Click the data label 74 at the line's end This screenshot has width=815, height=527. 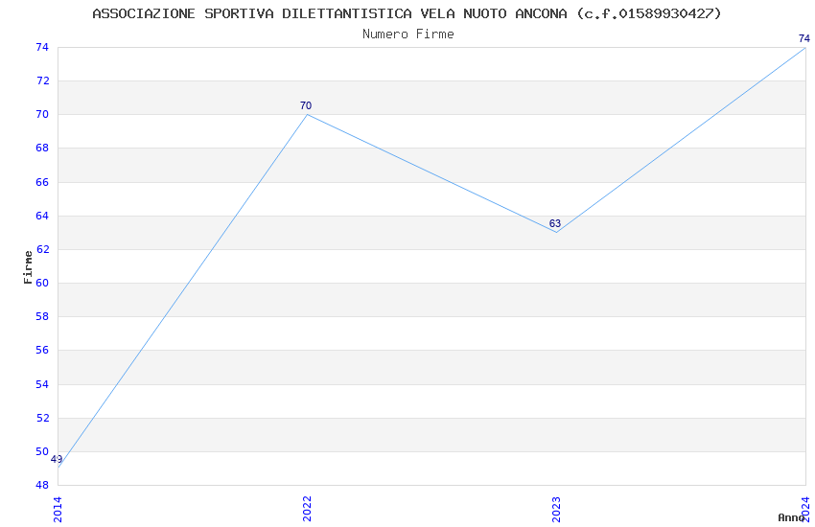804,39
